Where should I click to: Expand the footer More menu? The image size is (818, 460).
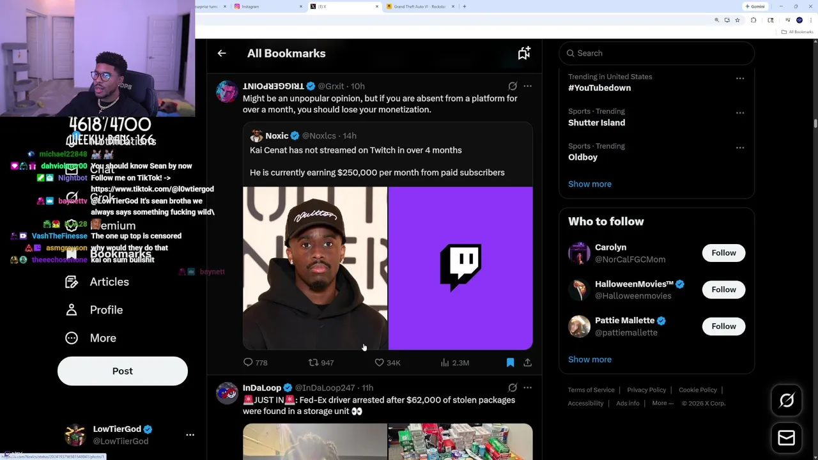pos(663,403)
